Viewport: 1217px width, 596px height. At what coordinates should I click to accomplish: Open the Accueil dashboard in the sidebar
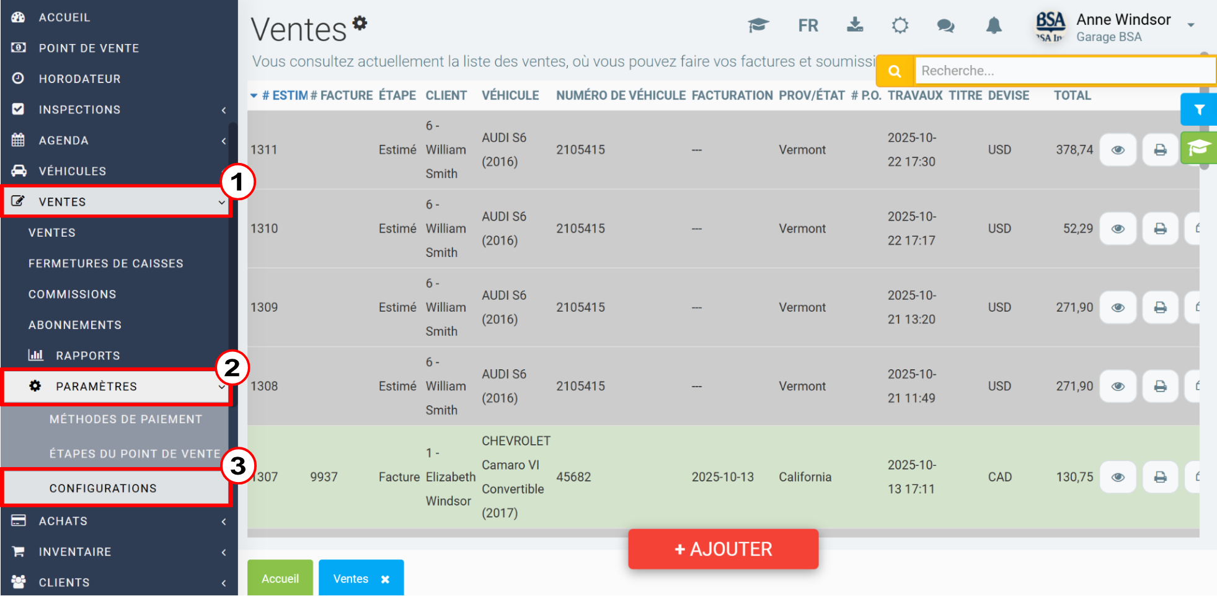[x=64, y=17]
